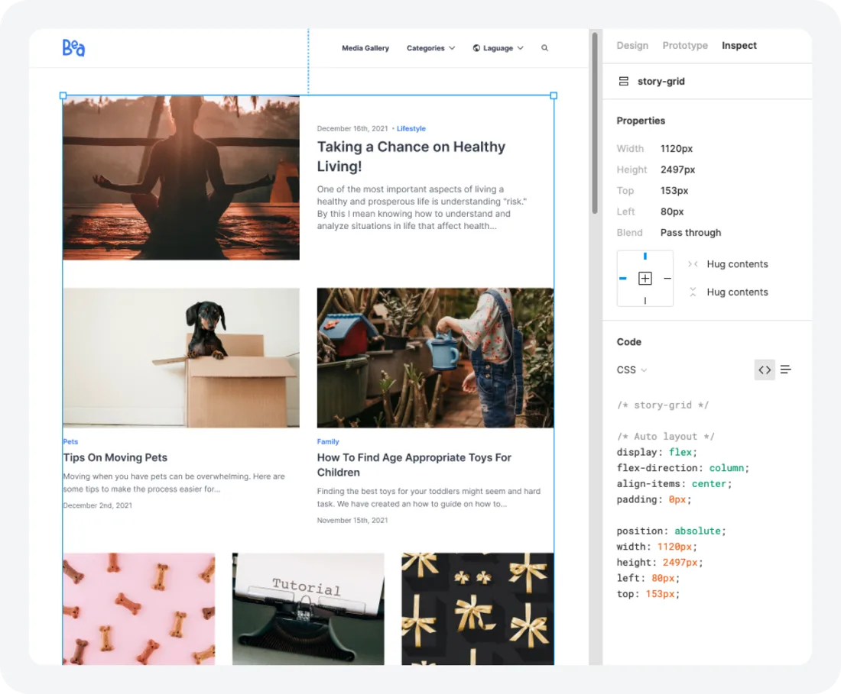Click the Lifestyle category link

coord(411,128)
